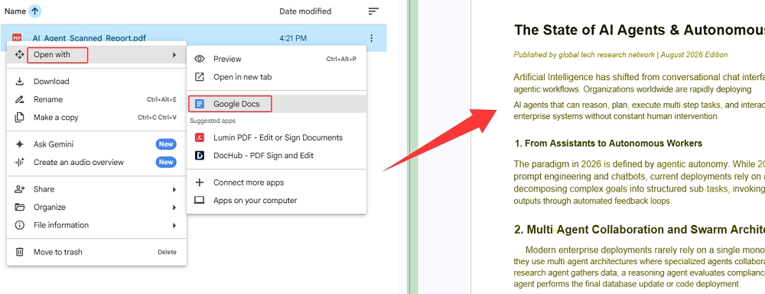This screenshot has height=294, width=765.
Task: Open the Organize menu entry
Action: pos(96,207)
